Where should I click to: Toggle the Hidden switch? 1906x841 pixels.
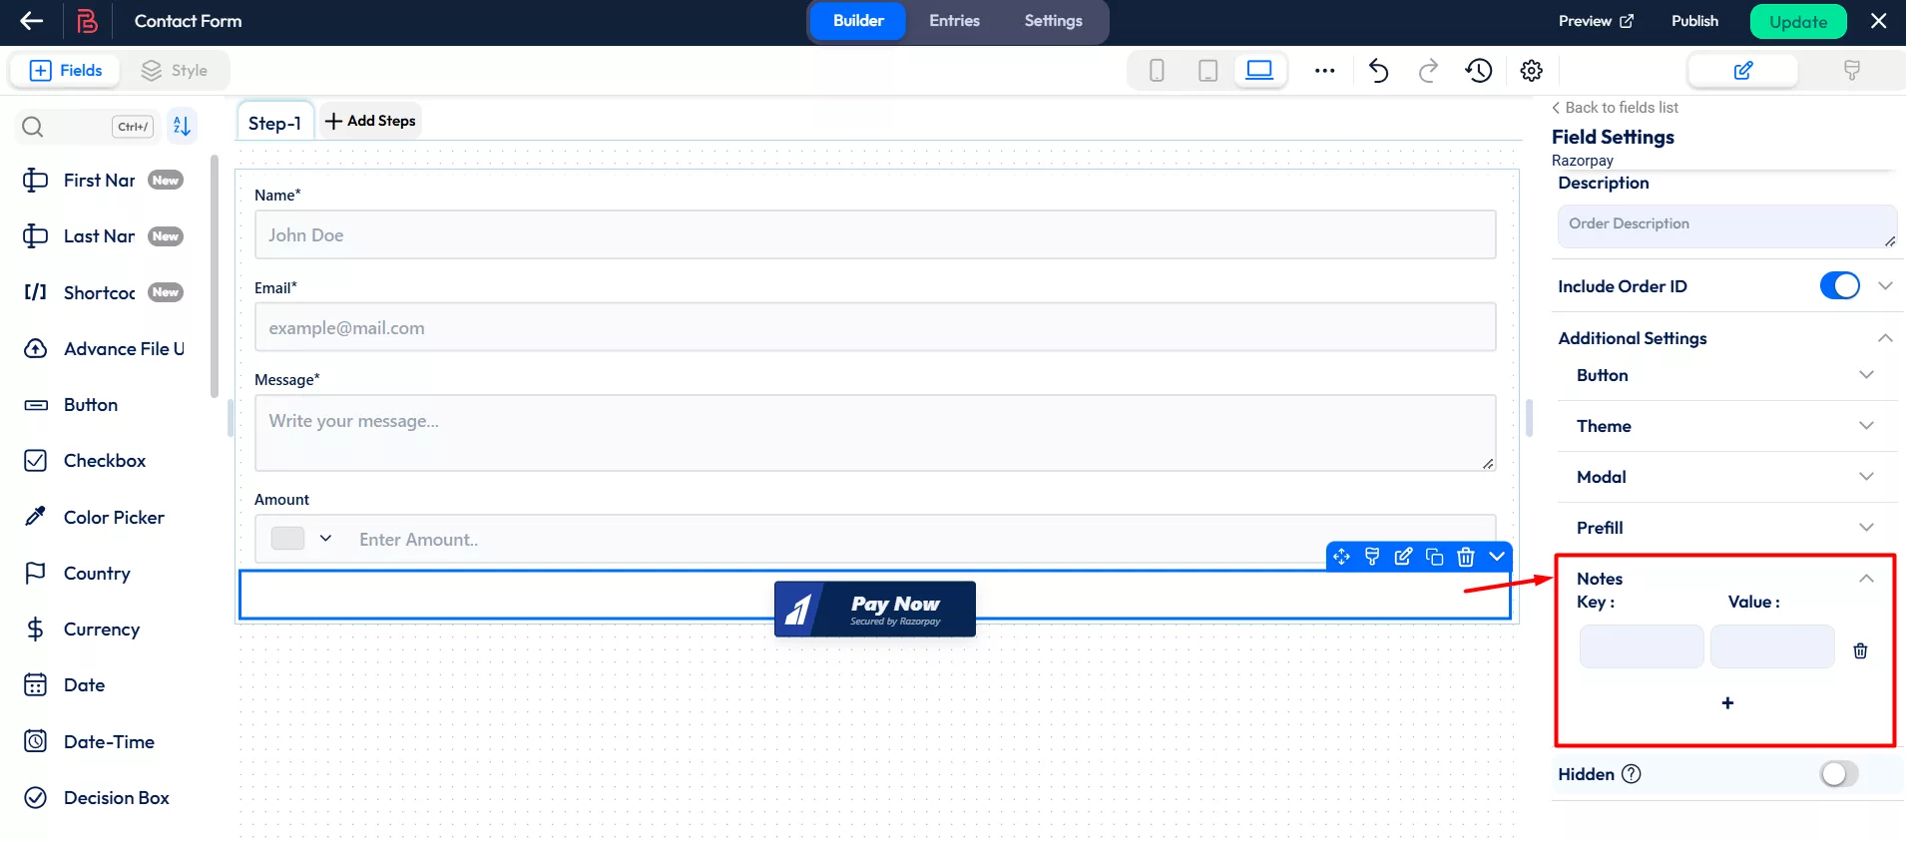[1839, 774]
